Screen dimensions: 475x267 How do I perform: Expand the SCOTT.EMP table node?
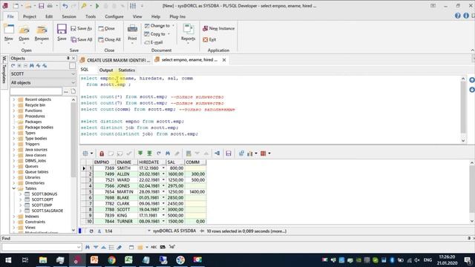click(x=21, y=205)
